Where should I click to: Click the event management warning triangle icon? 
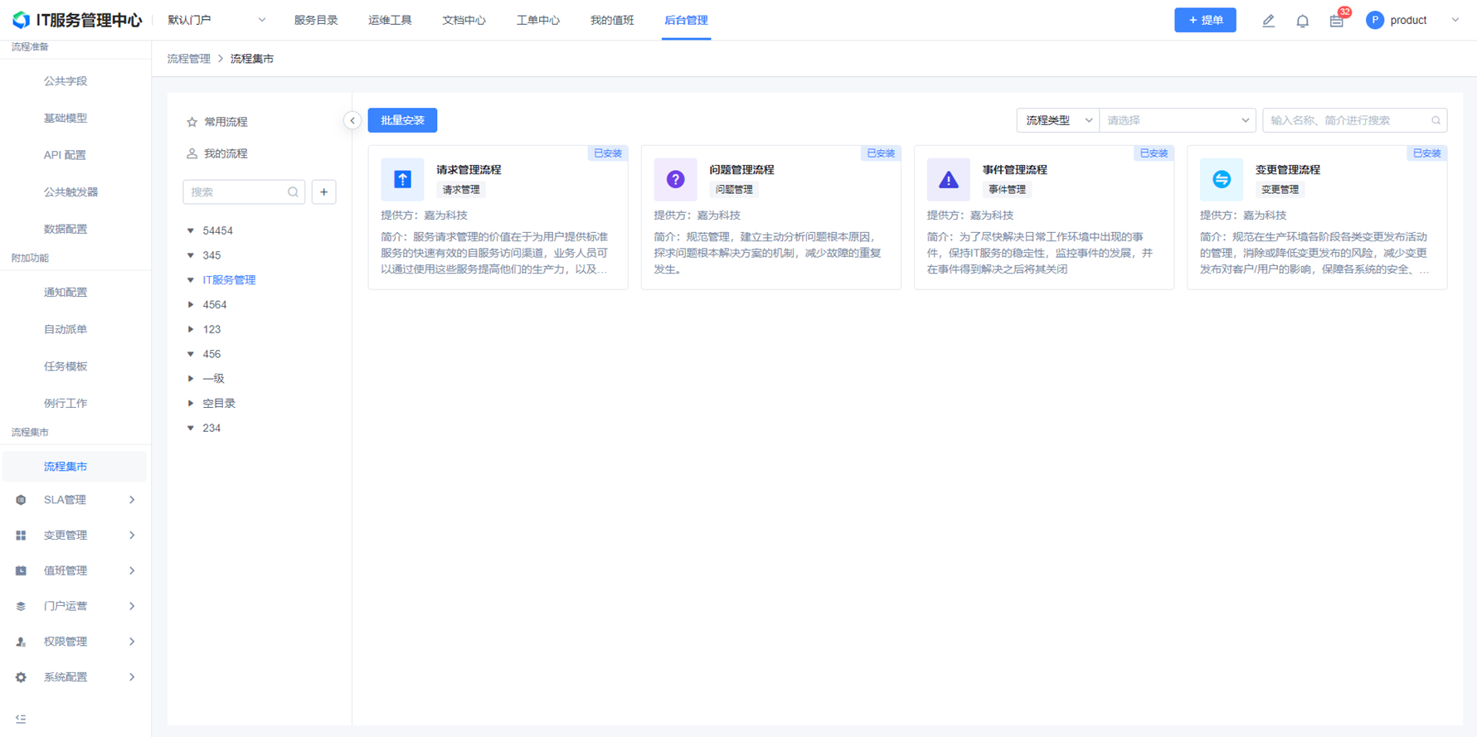(948, 180)
